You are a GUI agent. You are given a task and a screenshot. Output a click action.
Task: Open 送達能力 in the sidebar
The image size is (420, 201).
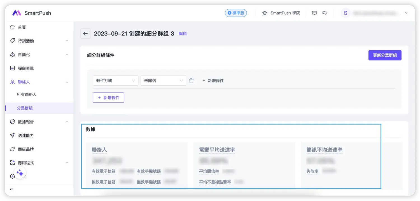tap(26, 135)
